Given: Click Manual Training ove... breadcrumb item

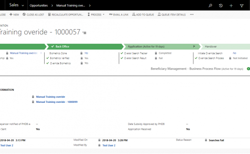Looking at the screenshot, I should (x=71, y=5).
